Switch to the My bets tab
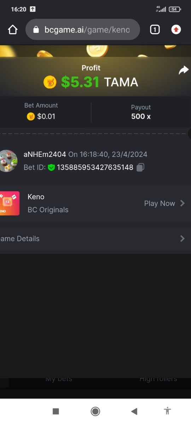 tap(59, 379)
